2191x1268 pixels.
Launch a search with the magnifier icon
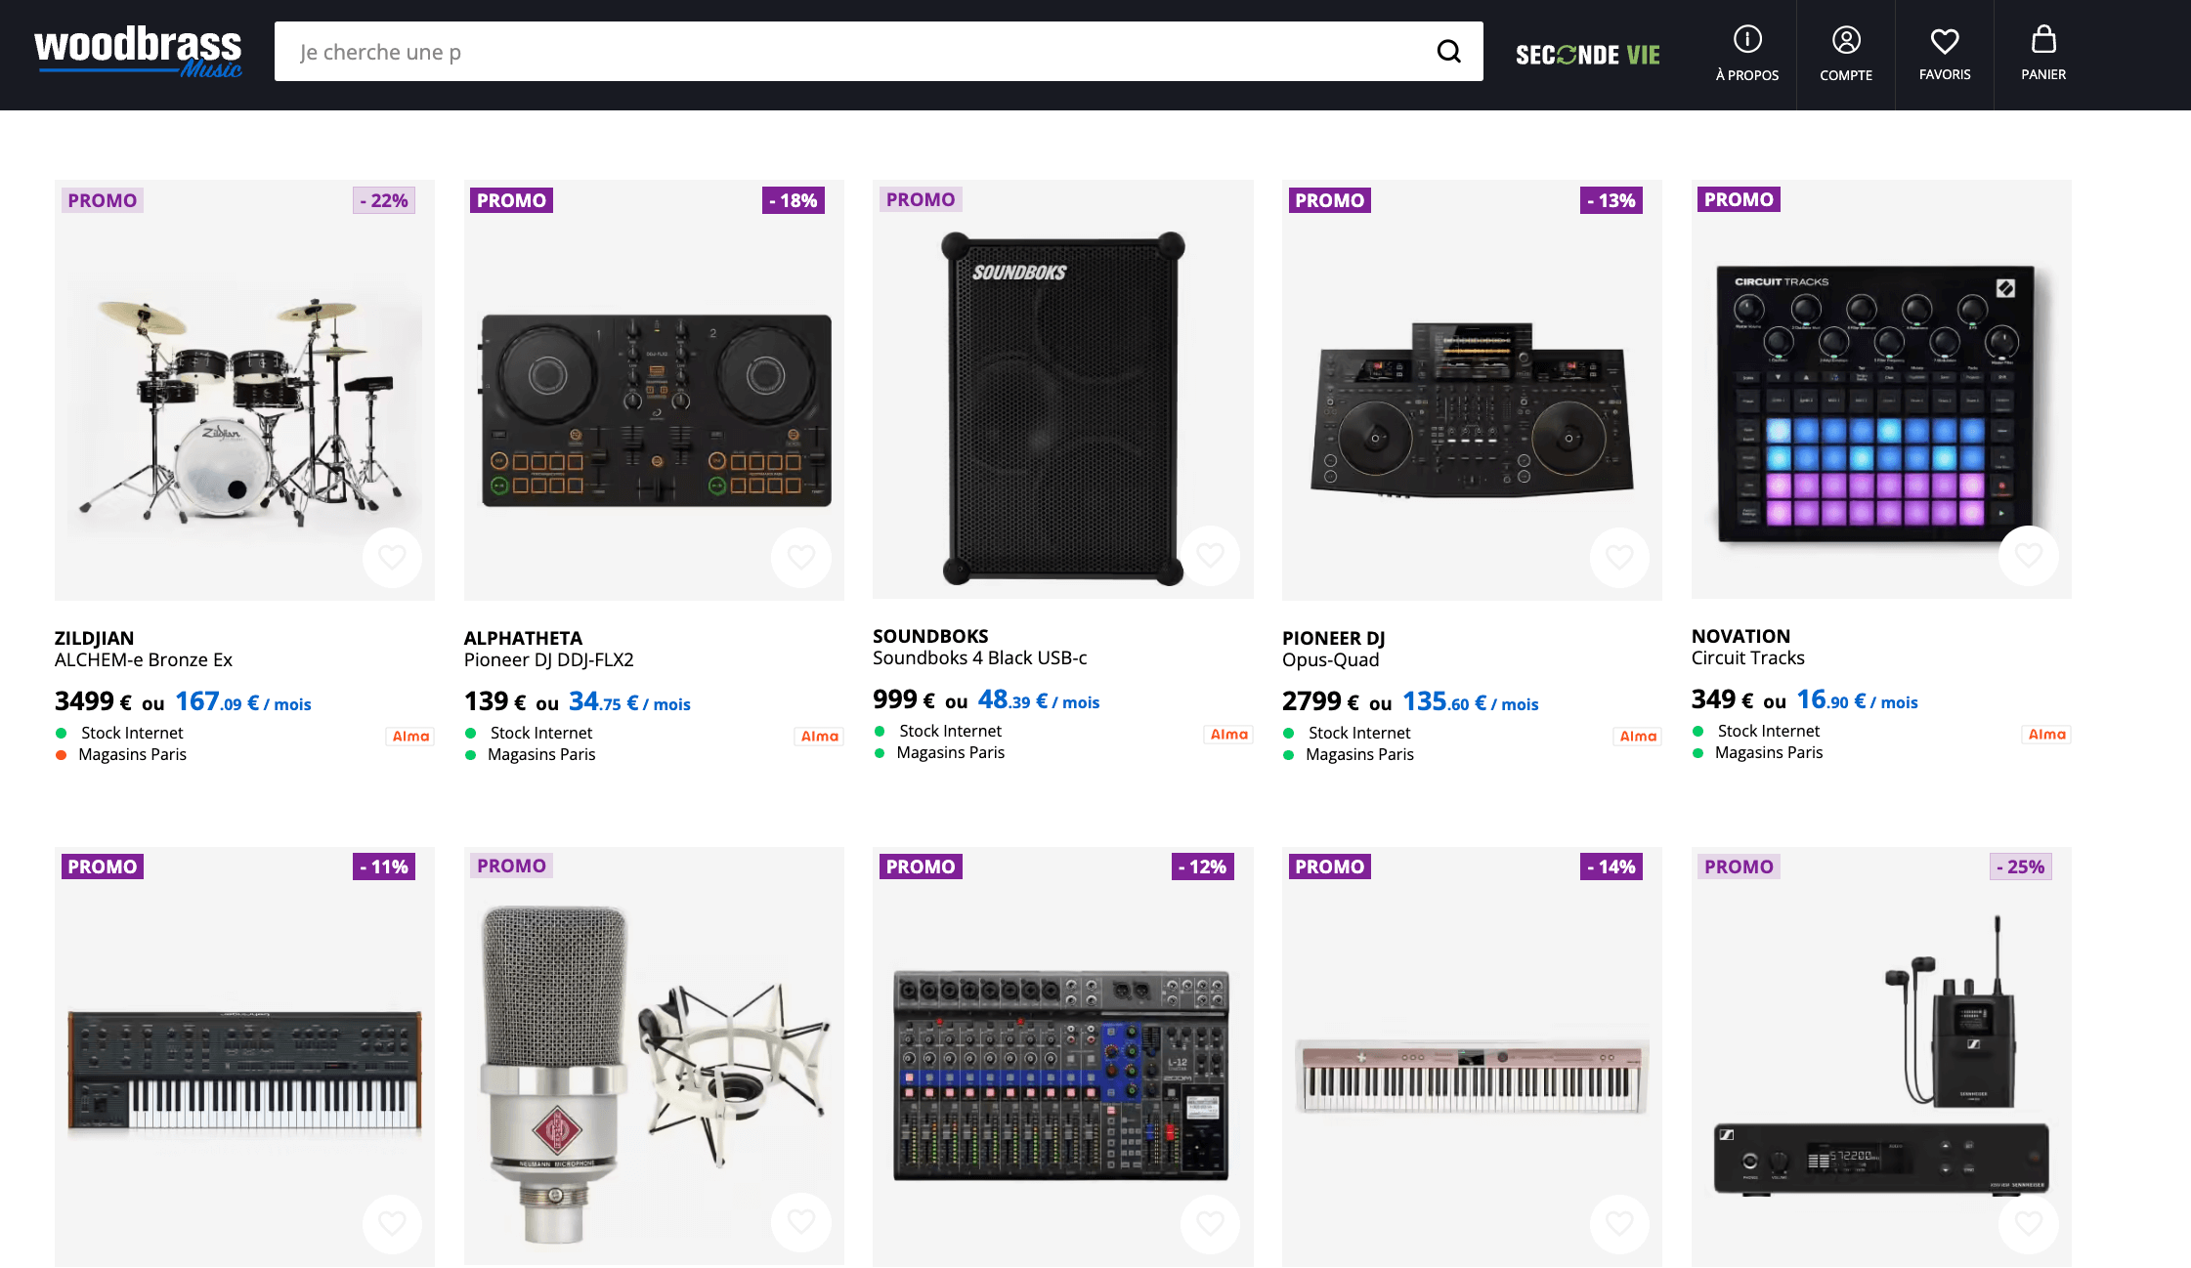(1447, 51)
